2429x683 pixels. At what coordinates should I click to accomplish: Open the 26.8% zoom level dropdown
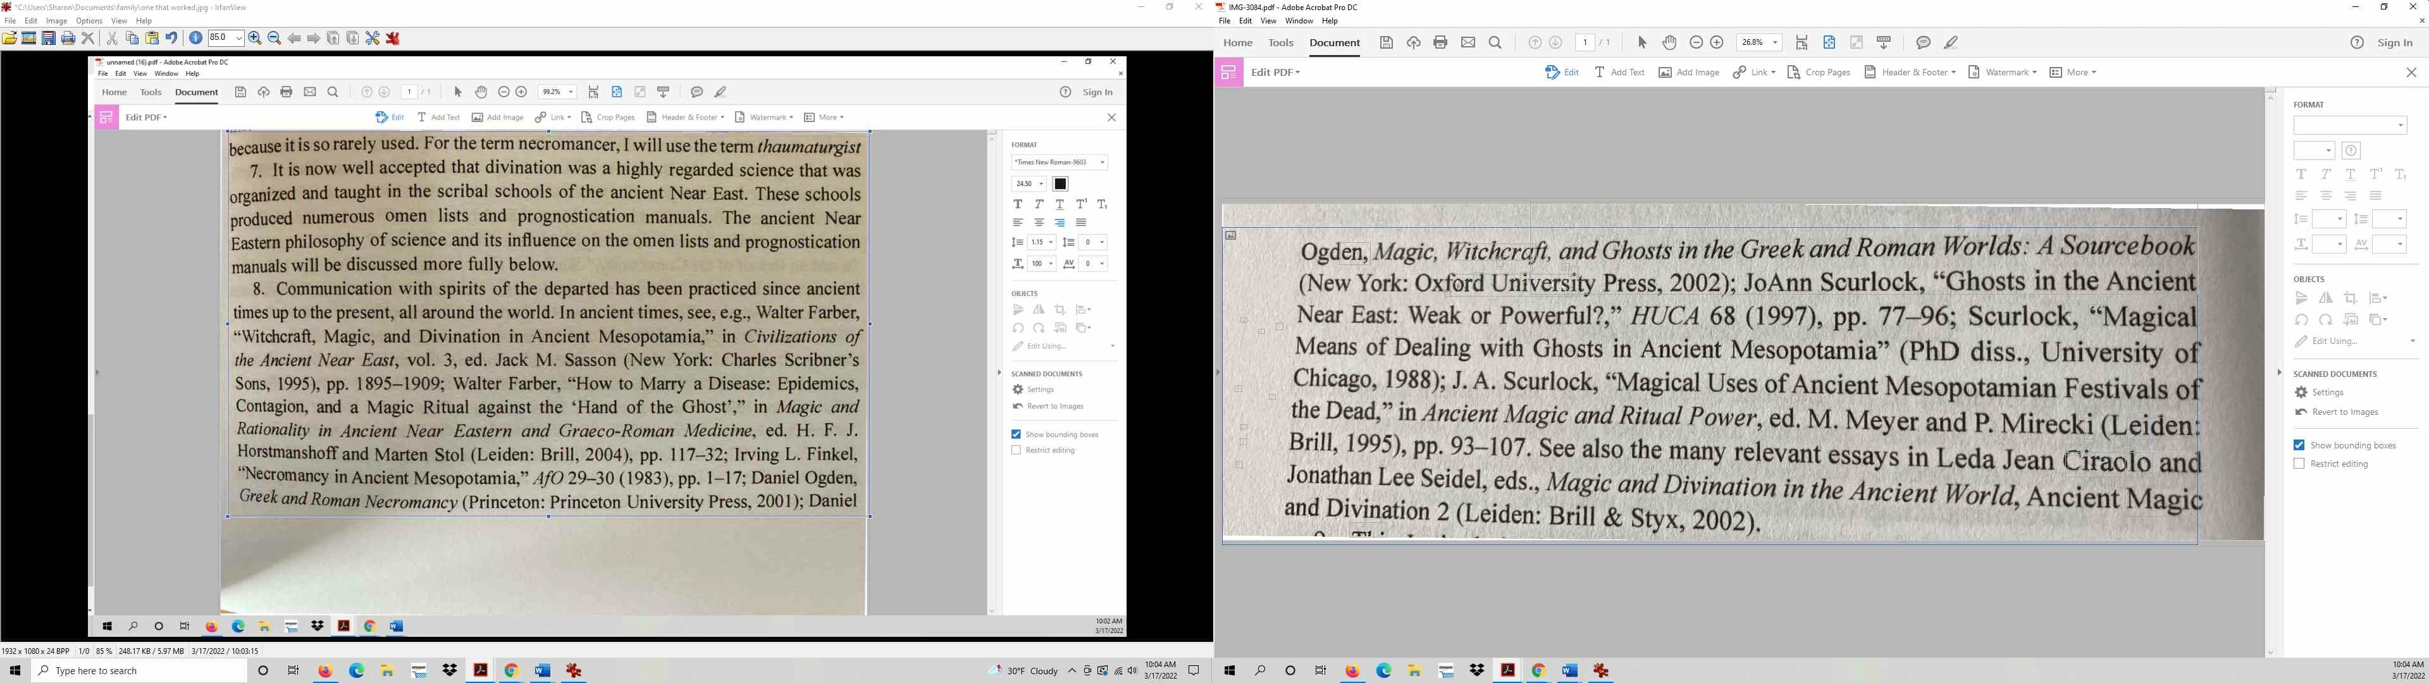pyautogui.click(x=1776, y=42)
